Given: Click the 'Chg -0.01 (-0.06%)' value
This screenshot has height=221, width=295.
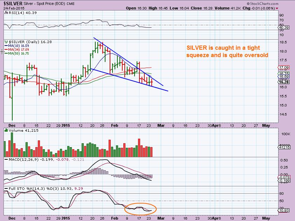Looking at the screenshot, I should click(259, 8).
